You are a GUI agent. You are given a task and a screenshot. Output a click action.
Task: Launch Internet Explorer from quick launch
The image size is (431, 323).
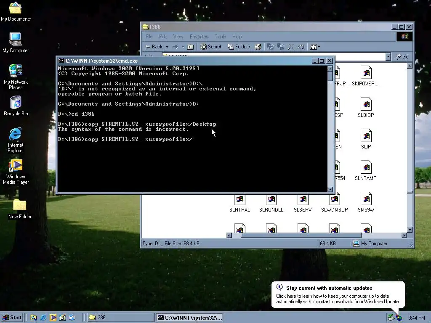point(43,318)
